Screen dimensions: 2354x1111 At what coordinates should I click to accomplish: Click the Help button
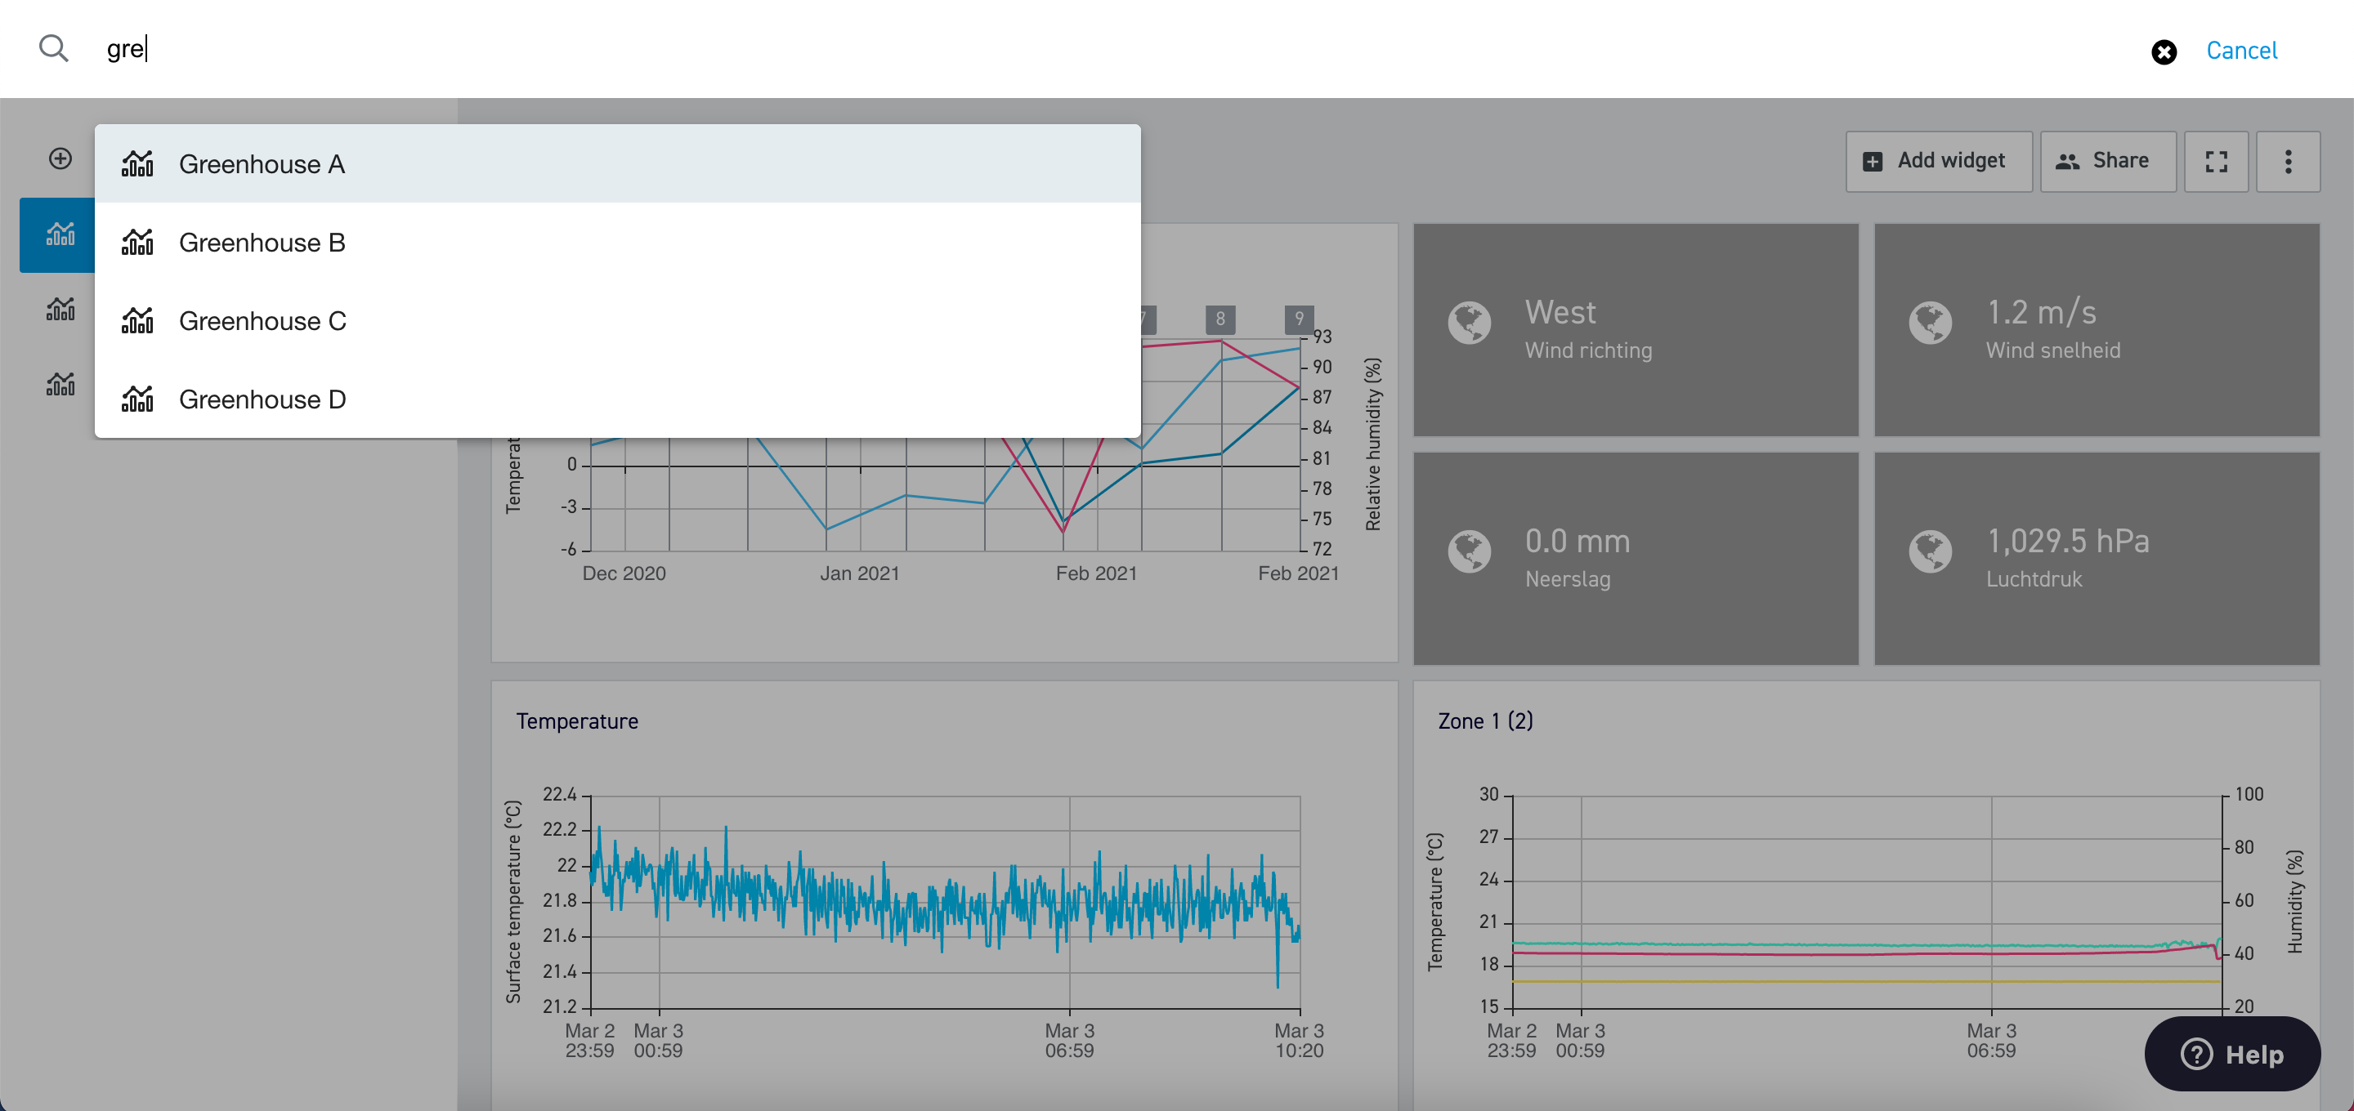coord(2231,1054)
